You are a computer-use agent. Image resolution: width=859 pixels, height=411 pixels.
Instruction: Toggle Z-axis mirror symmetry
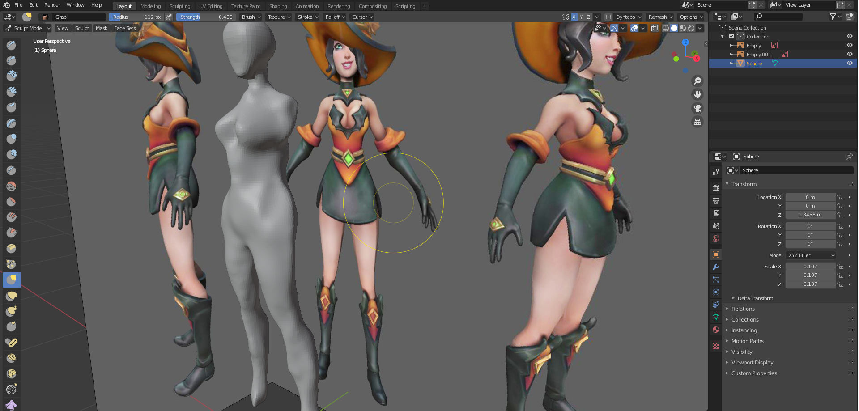[x=588, y=17]
